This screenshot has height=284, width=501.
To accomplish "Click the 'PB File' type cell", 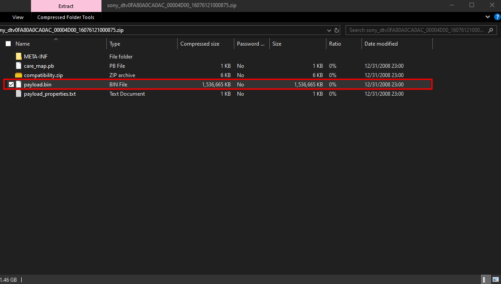I will point(117,66).
